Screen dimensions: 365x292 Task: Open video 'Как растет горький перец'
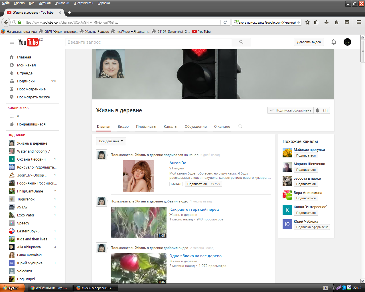click(194, 209)
